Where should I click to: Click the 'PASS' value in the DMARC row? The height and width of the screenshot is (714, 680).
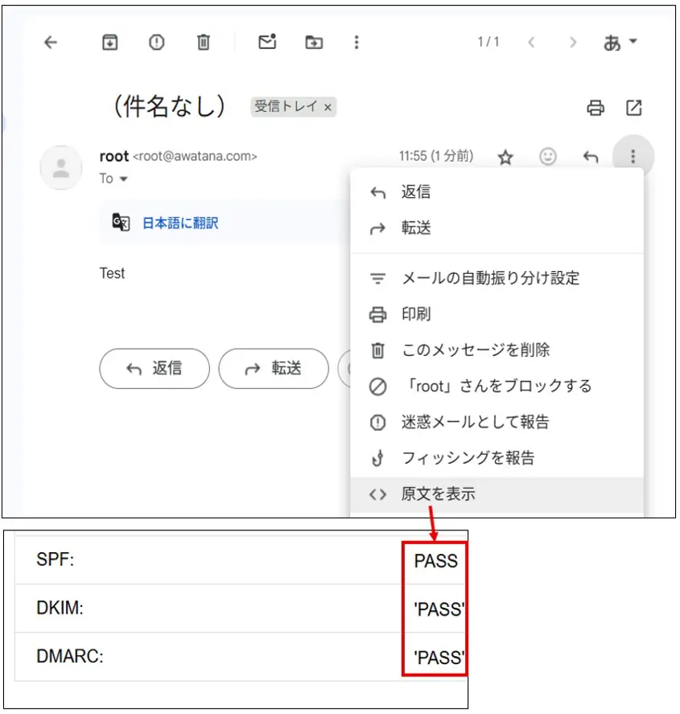click(x=439, y=658)
